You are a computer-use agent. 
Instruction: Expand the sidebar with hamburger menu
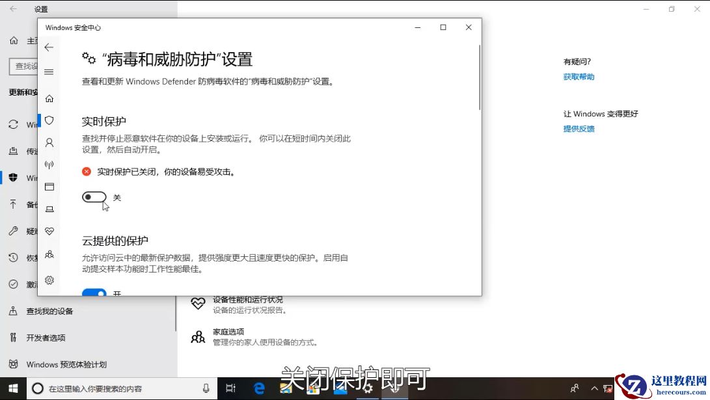tap(49, 72)
